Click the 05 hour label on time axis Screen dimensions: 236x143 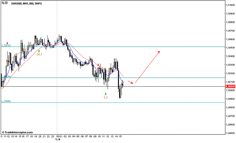coord(78,137)
